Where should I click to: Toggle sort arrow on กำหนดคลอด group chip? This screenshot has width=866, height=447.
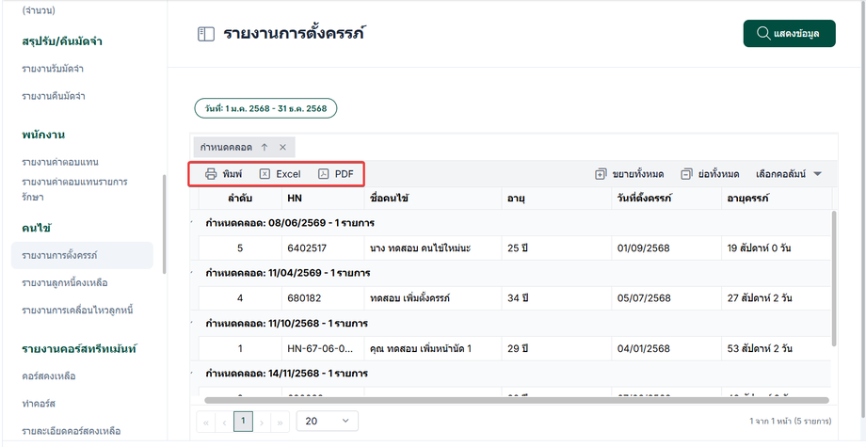coord(265,148)
